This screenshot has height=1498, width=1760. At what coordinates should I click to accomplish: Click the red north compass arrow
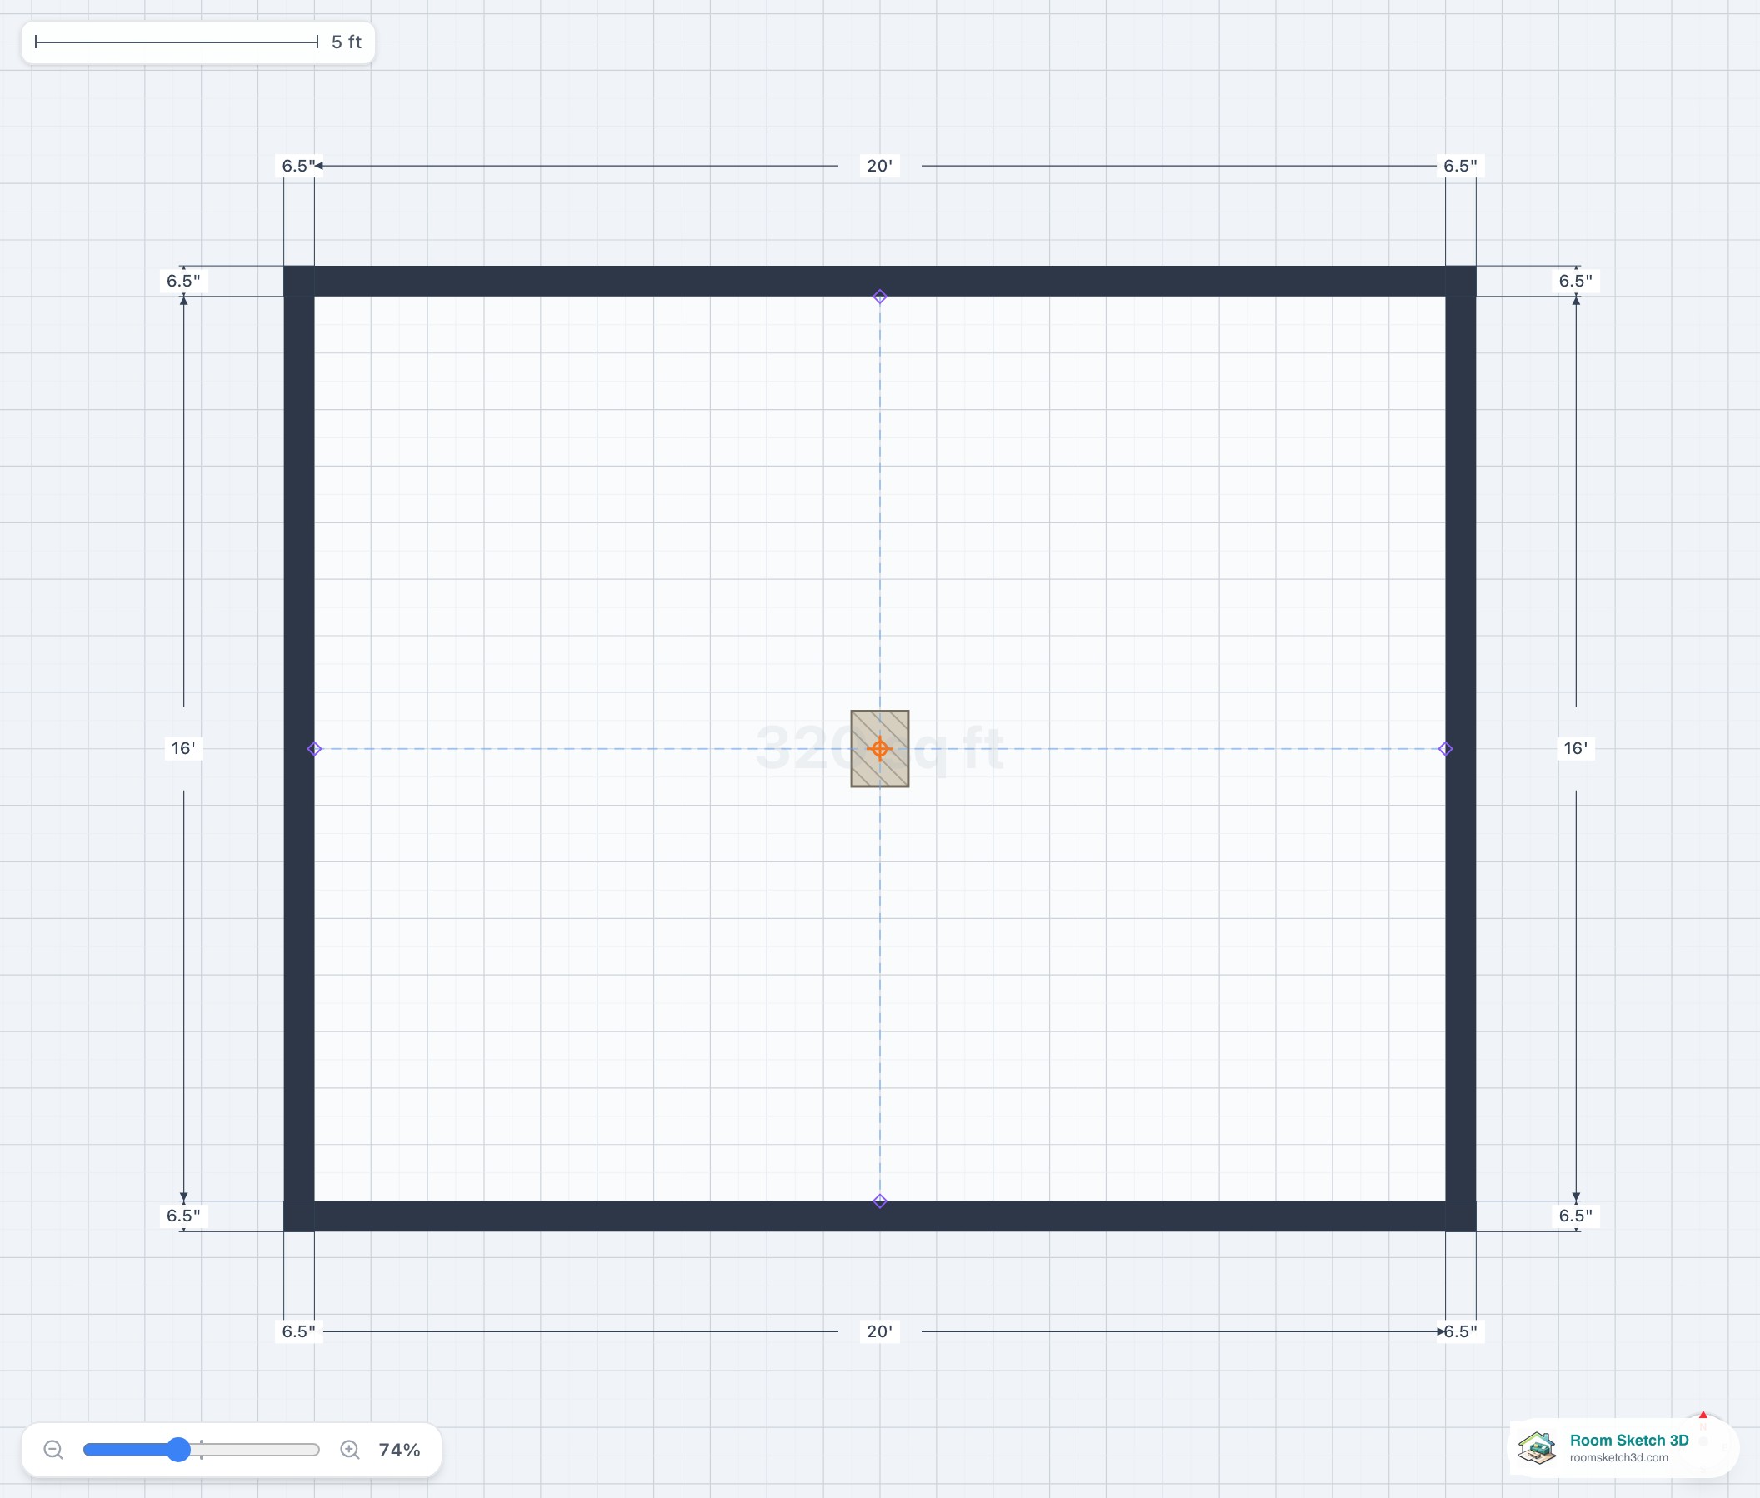1703,1415
